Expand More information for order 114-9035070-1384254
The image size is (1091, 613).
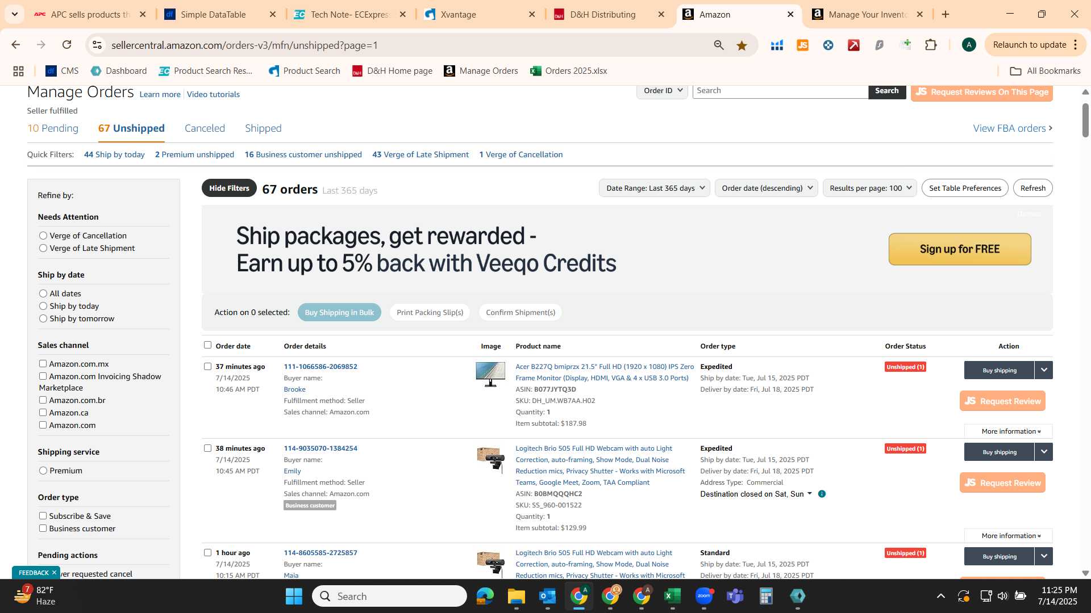coord(1009,536)
